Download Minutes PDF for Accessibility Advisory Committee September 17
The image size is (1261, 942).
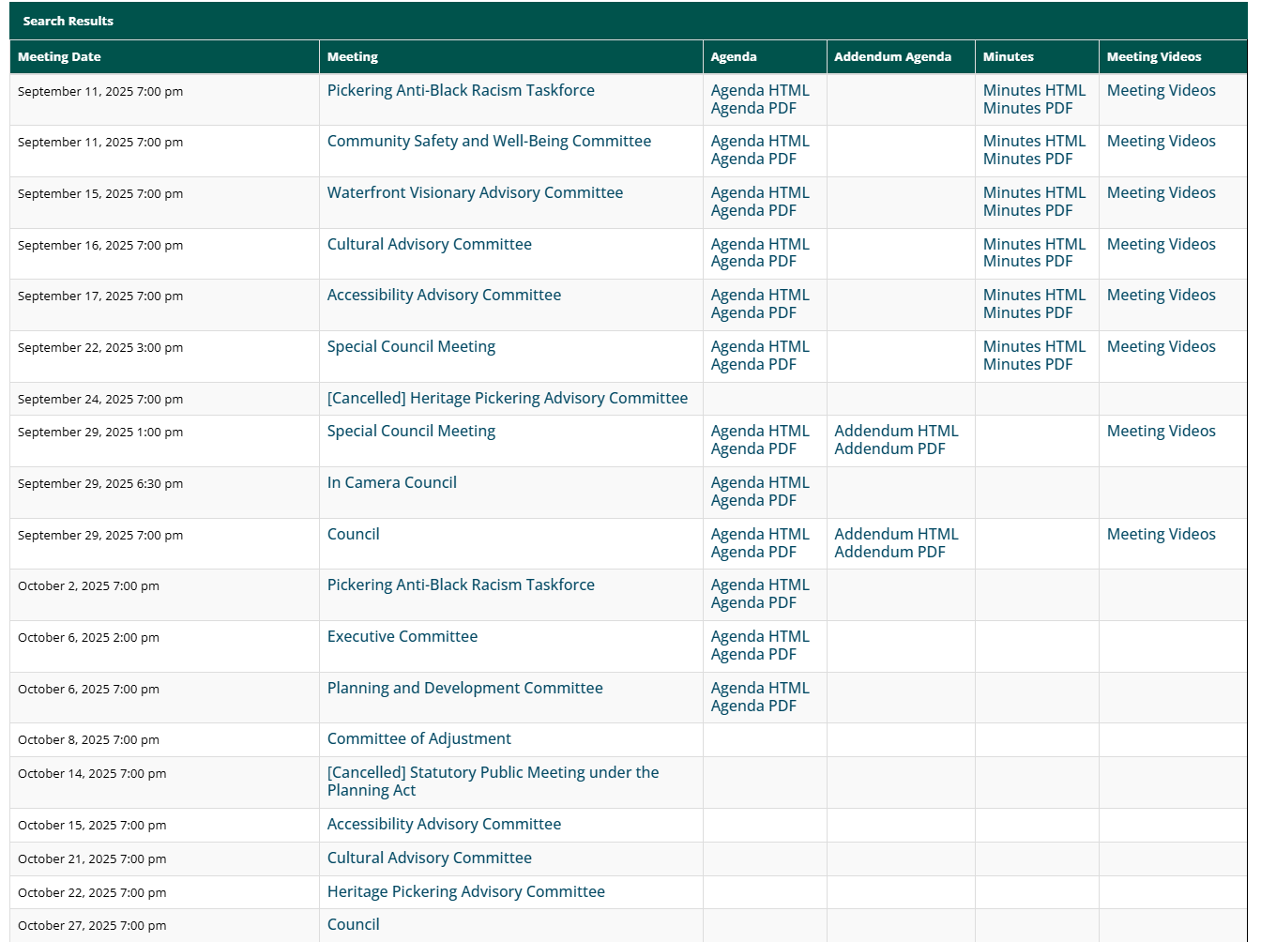[1027, 313]
